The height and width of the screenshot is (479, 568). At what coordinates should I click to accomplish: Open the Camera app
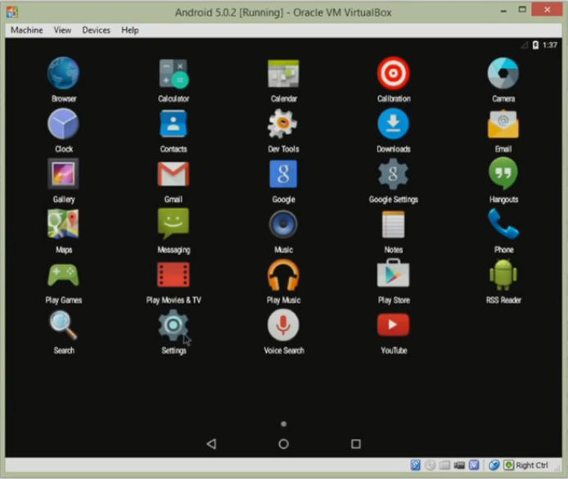[503, 74]
